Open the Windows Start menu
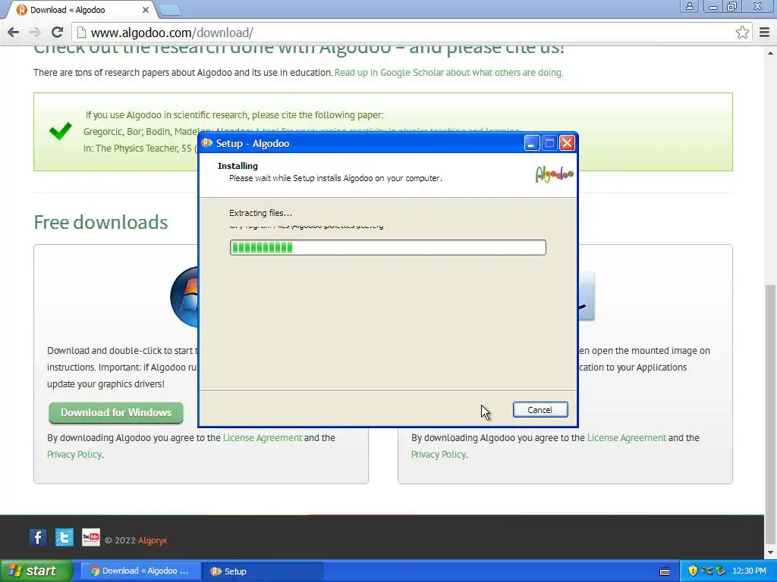Viewport: 777px width, 582px height. [36, 571]
